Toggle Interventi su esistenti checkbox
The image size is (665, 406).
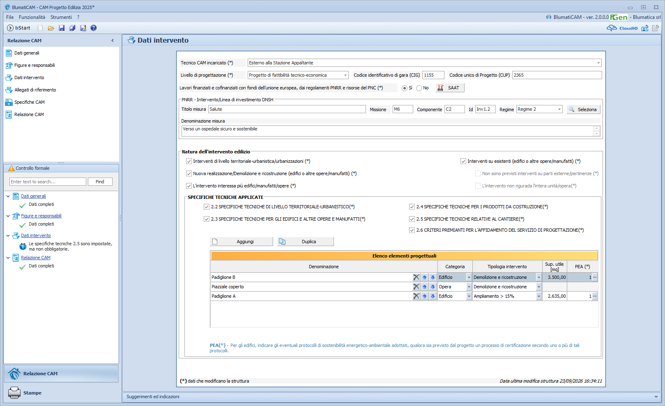tap(463, 161)
